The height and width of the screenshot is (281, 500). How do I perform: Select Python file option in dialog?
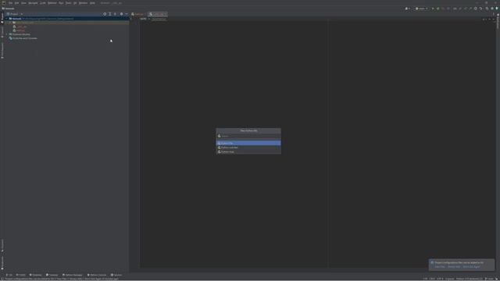point(248,143)
